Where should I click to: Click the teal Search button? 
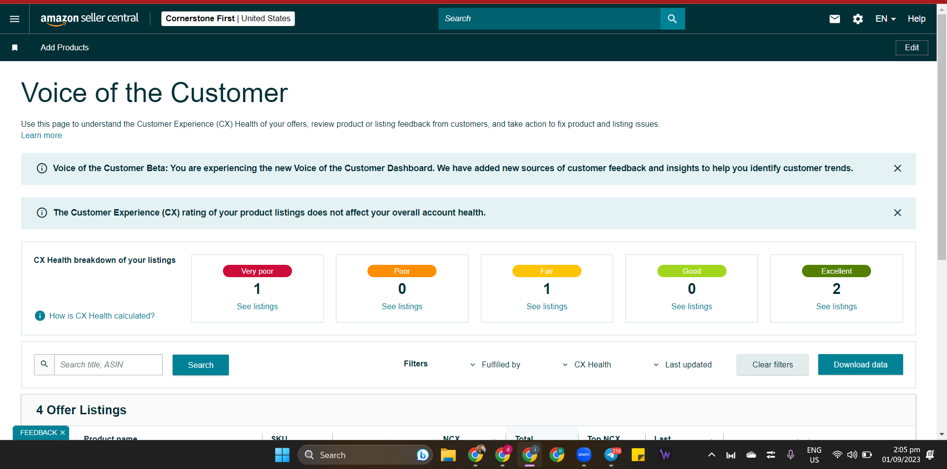(201, 365)
